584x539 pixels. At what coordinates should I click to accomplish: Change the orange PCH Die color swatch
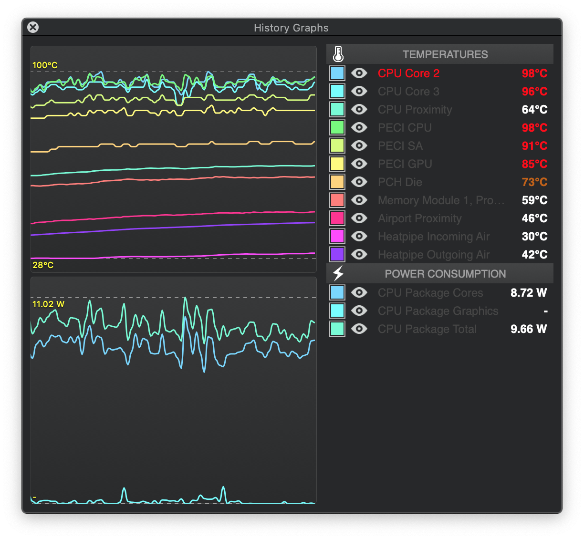(x=337, y=182)
